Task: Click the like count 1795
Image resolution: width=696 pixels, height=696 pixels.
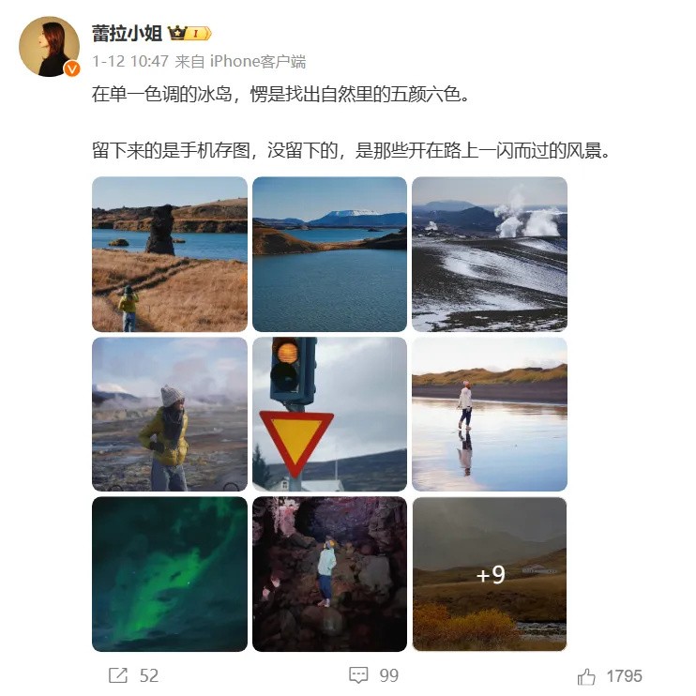Action: (x=624, y=676)
